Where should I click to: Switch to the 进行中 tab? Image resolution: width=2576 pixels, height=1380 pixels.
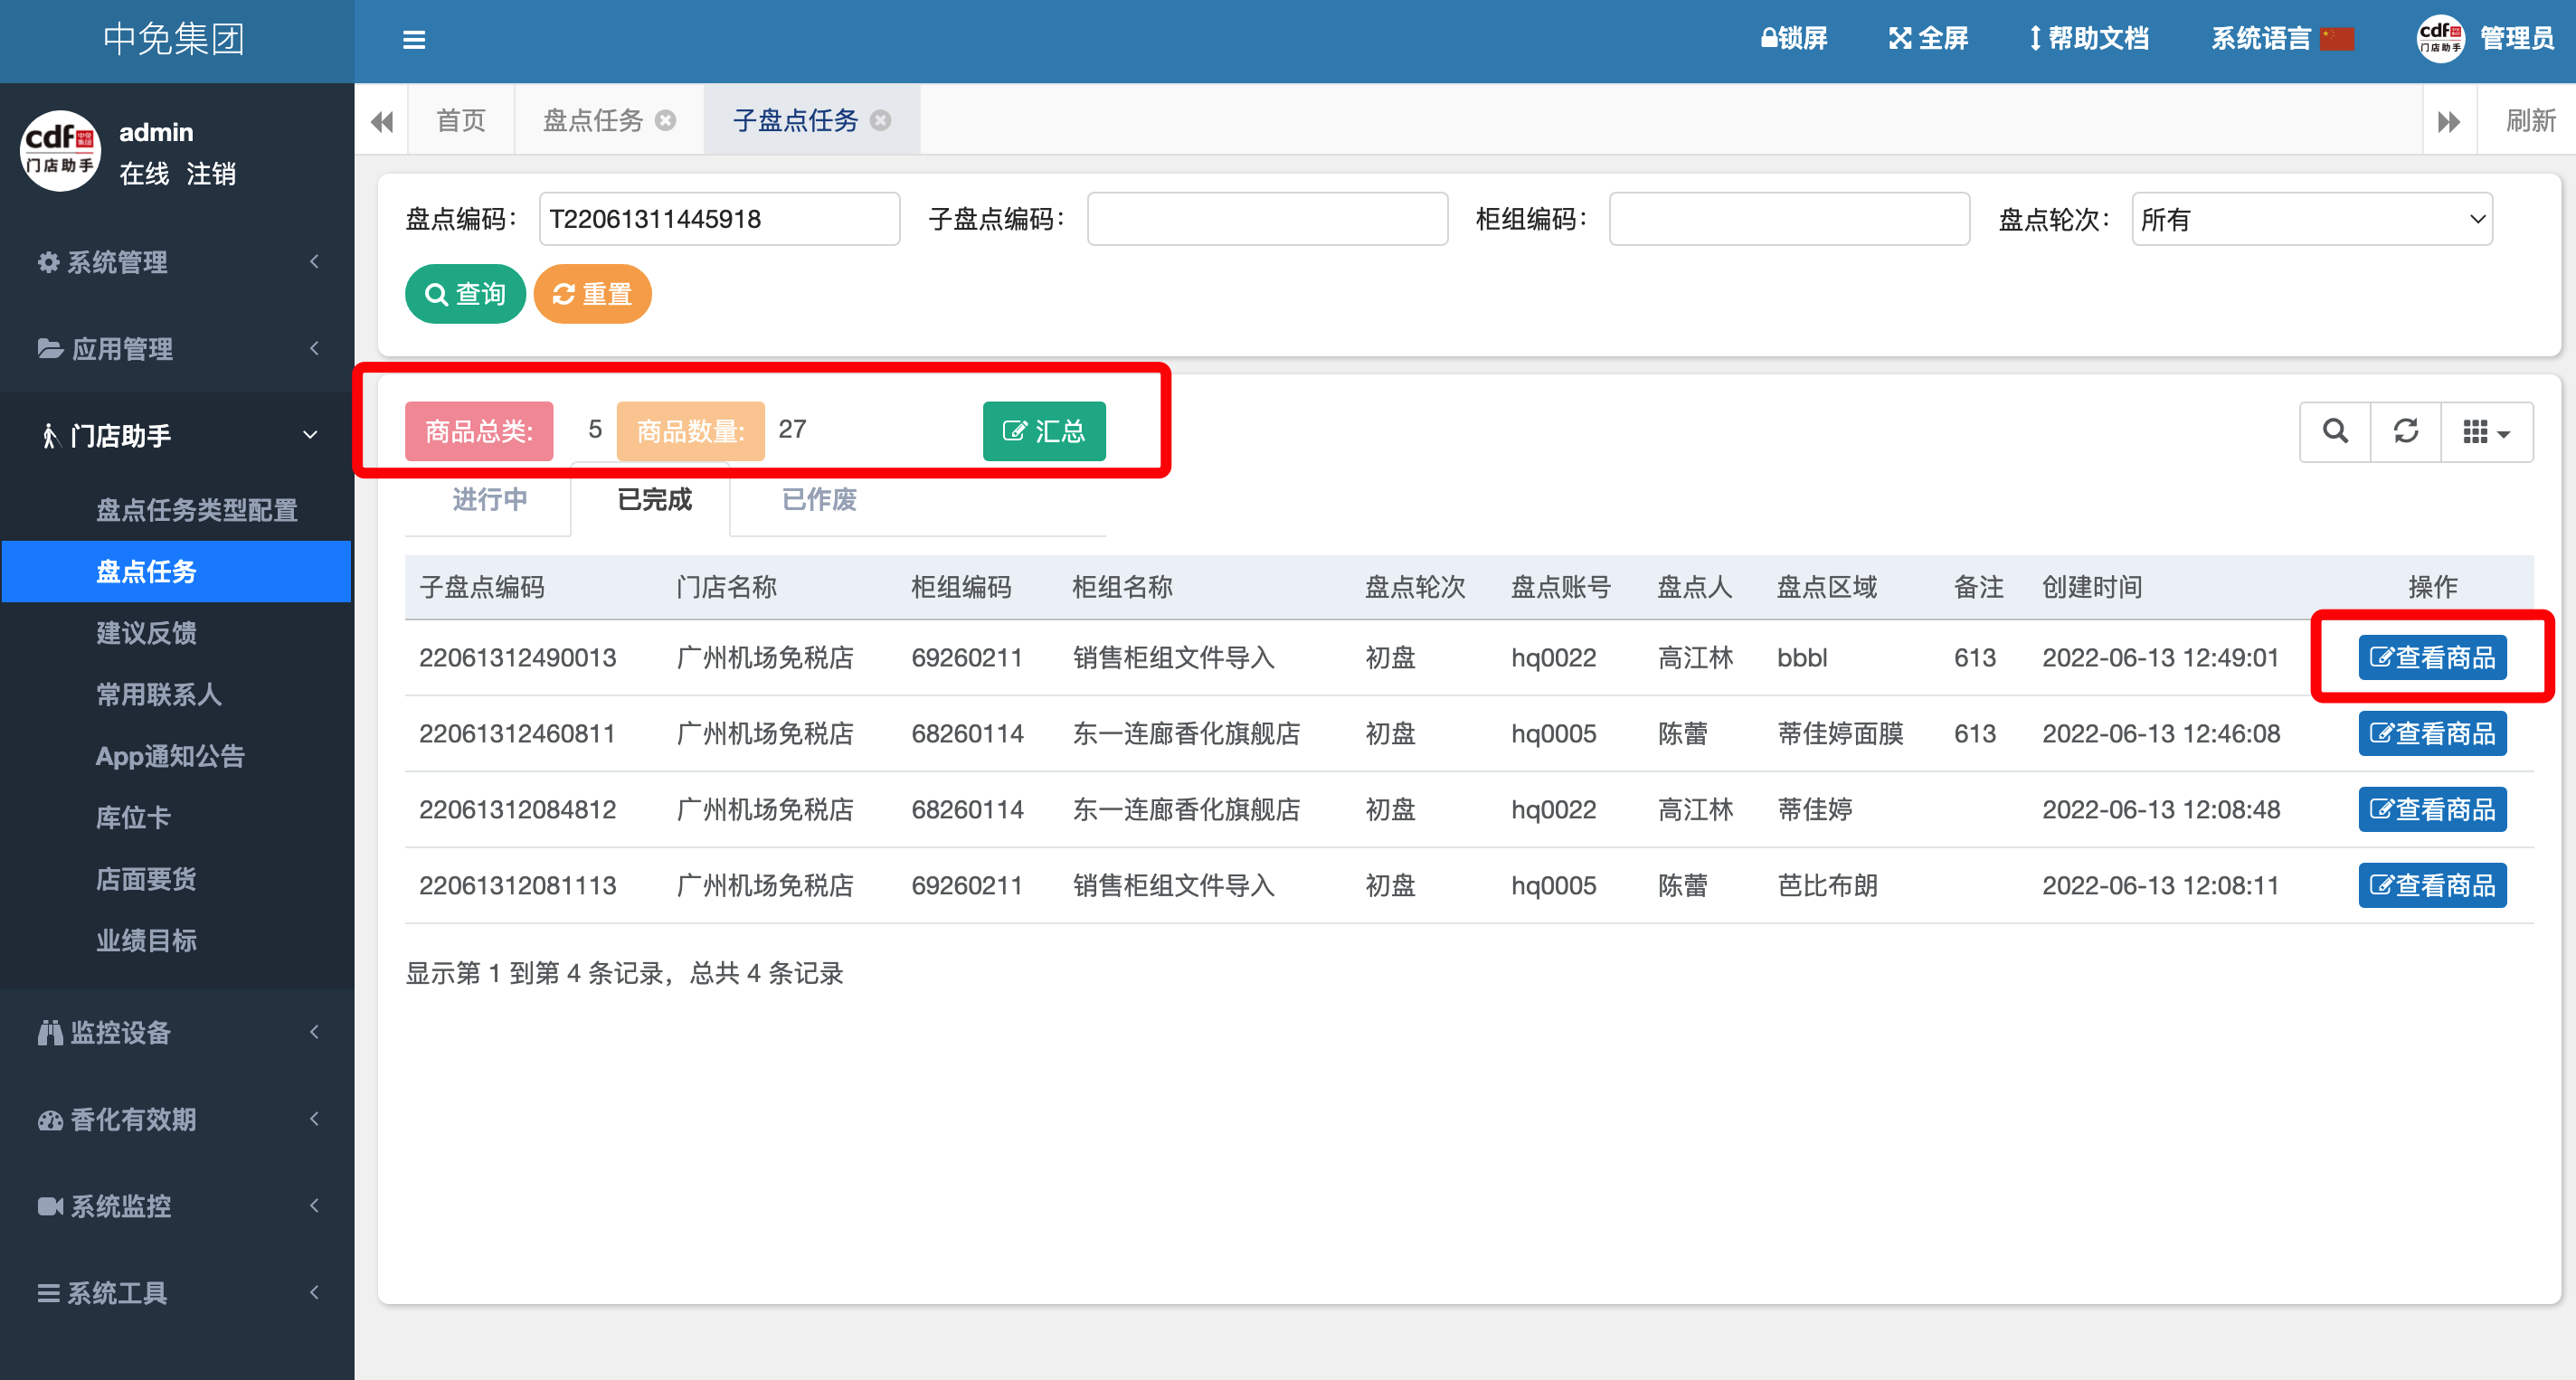(x=489, y=499)
